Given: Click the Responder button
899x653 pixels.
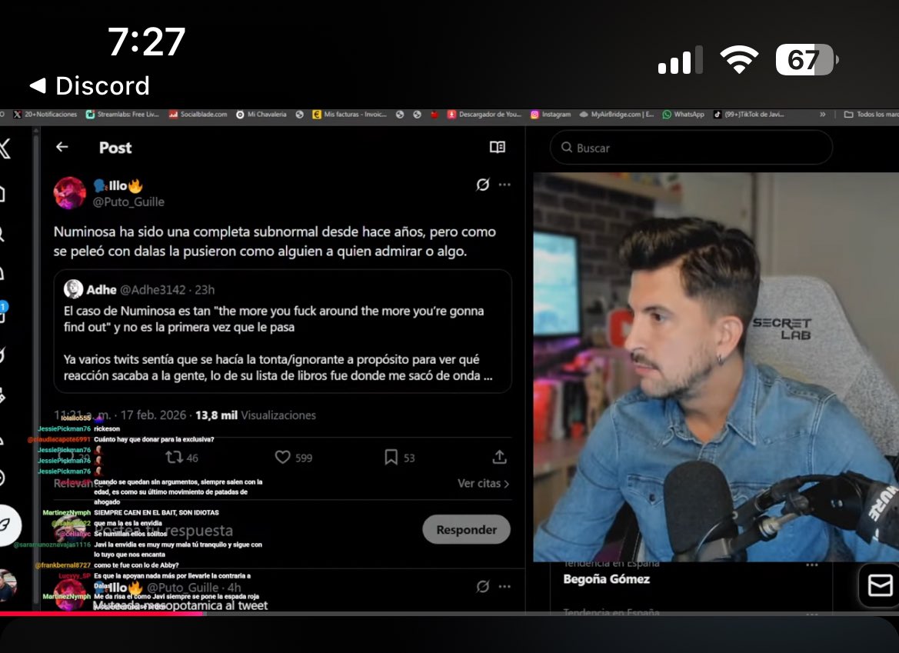Looking at the screenshot, I should 466,530.
